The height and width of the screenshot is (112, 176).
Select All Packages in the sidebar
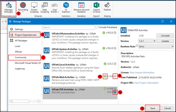(21, 41)
